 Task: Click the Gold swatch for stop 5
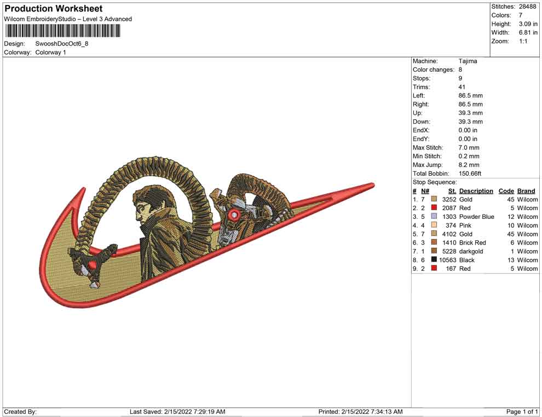[434, 234]
